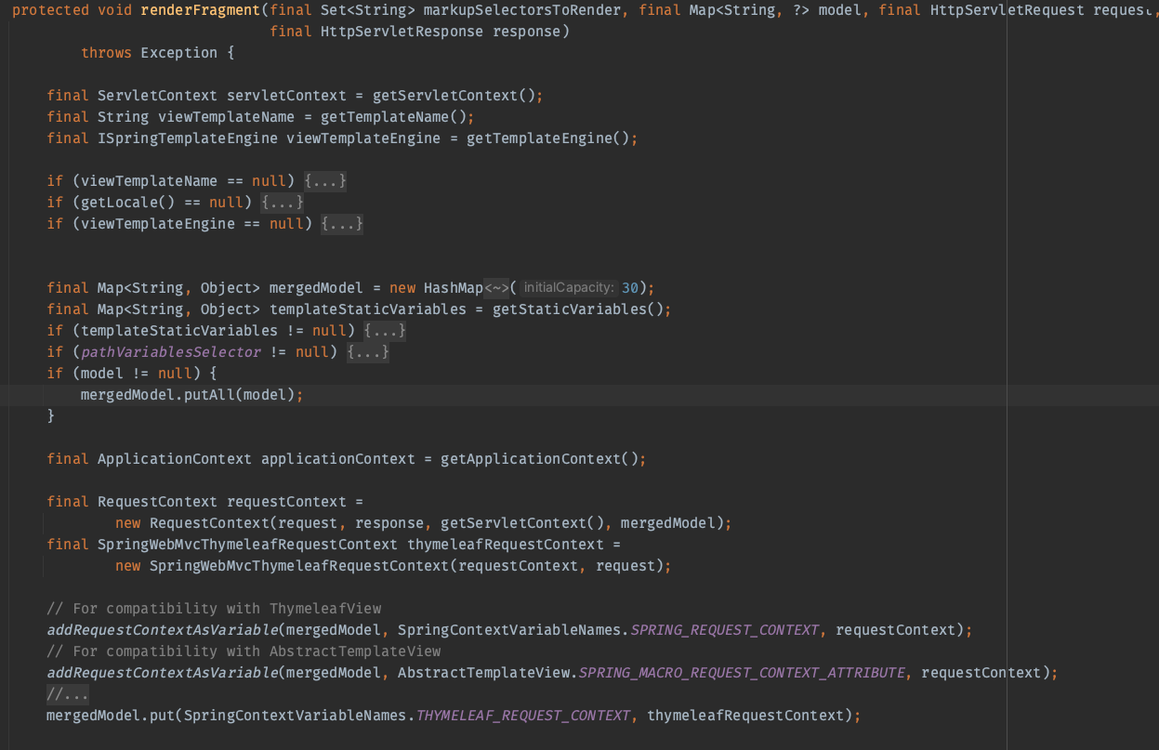Select the getStaticVariables() call
Screen dimensions: 1159x750
coord(577,309)
